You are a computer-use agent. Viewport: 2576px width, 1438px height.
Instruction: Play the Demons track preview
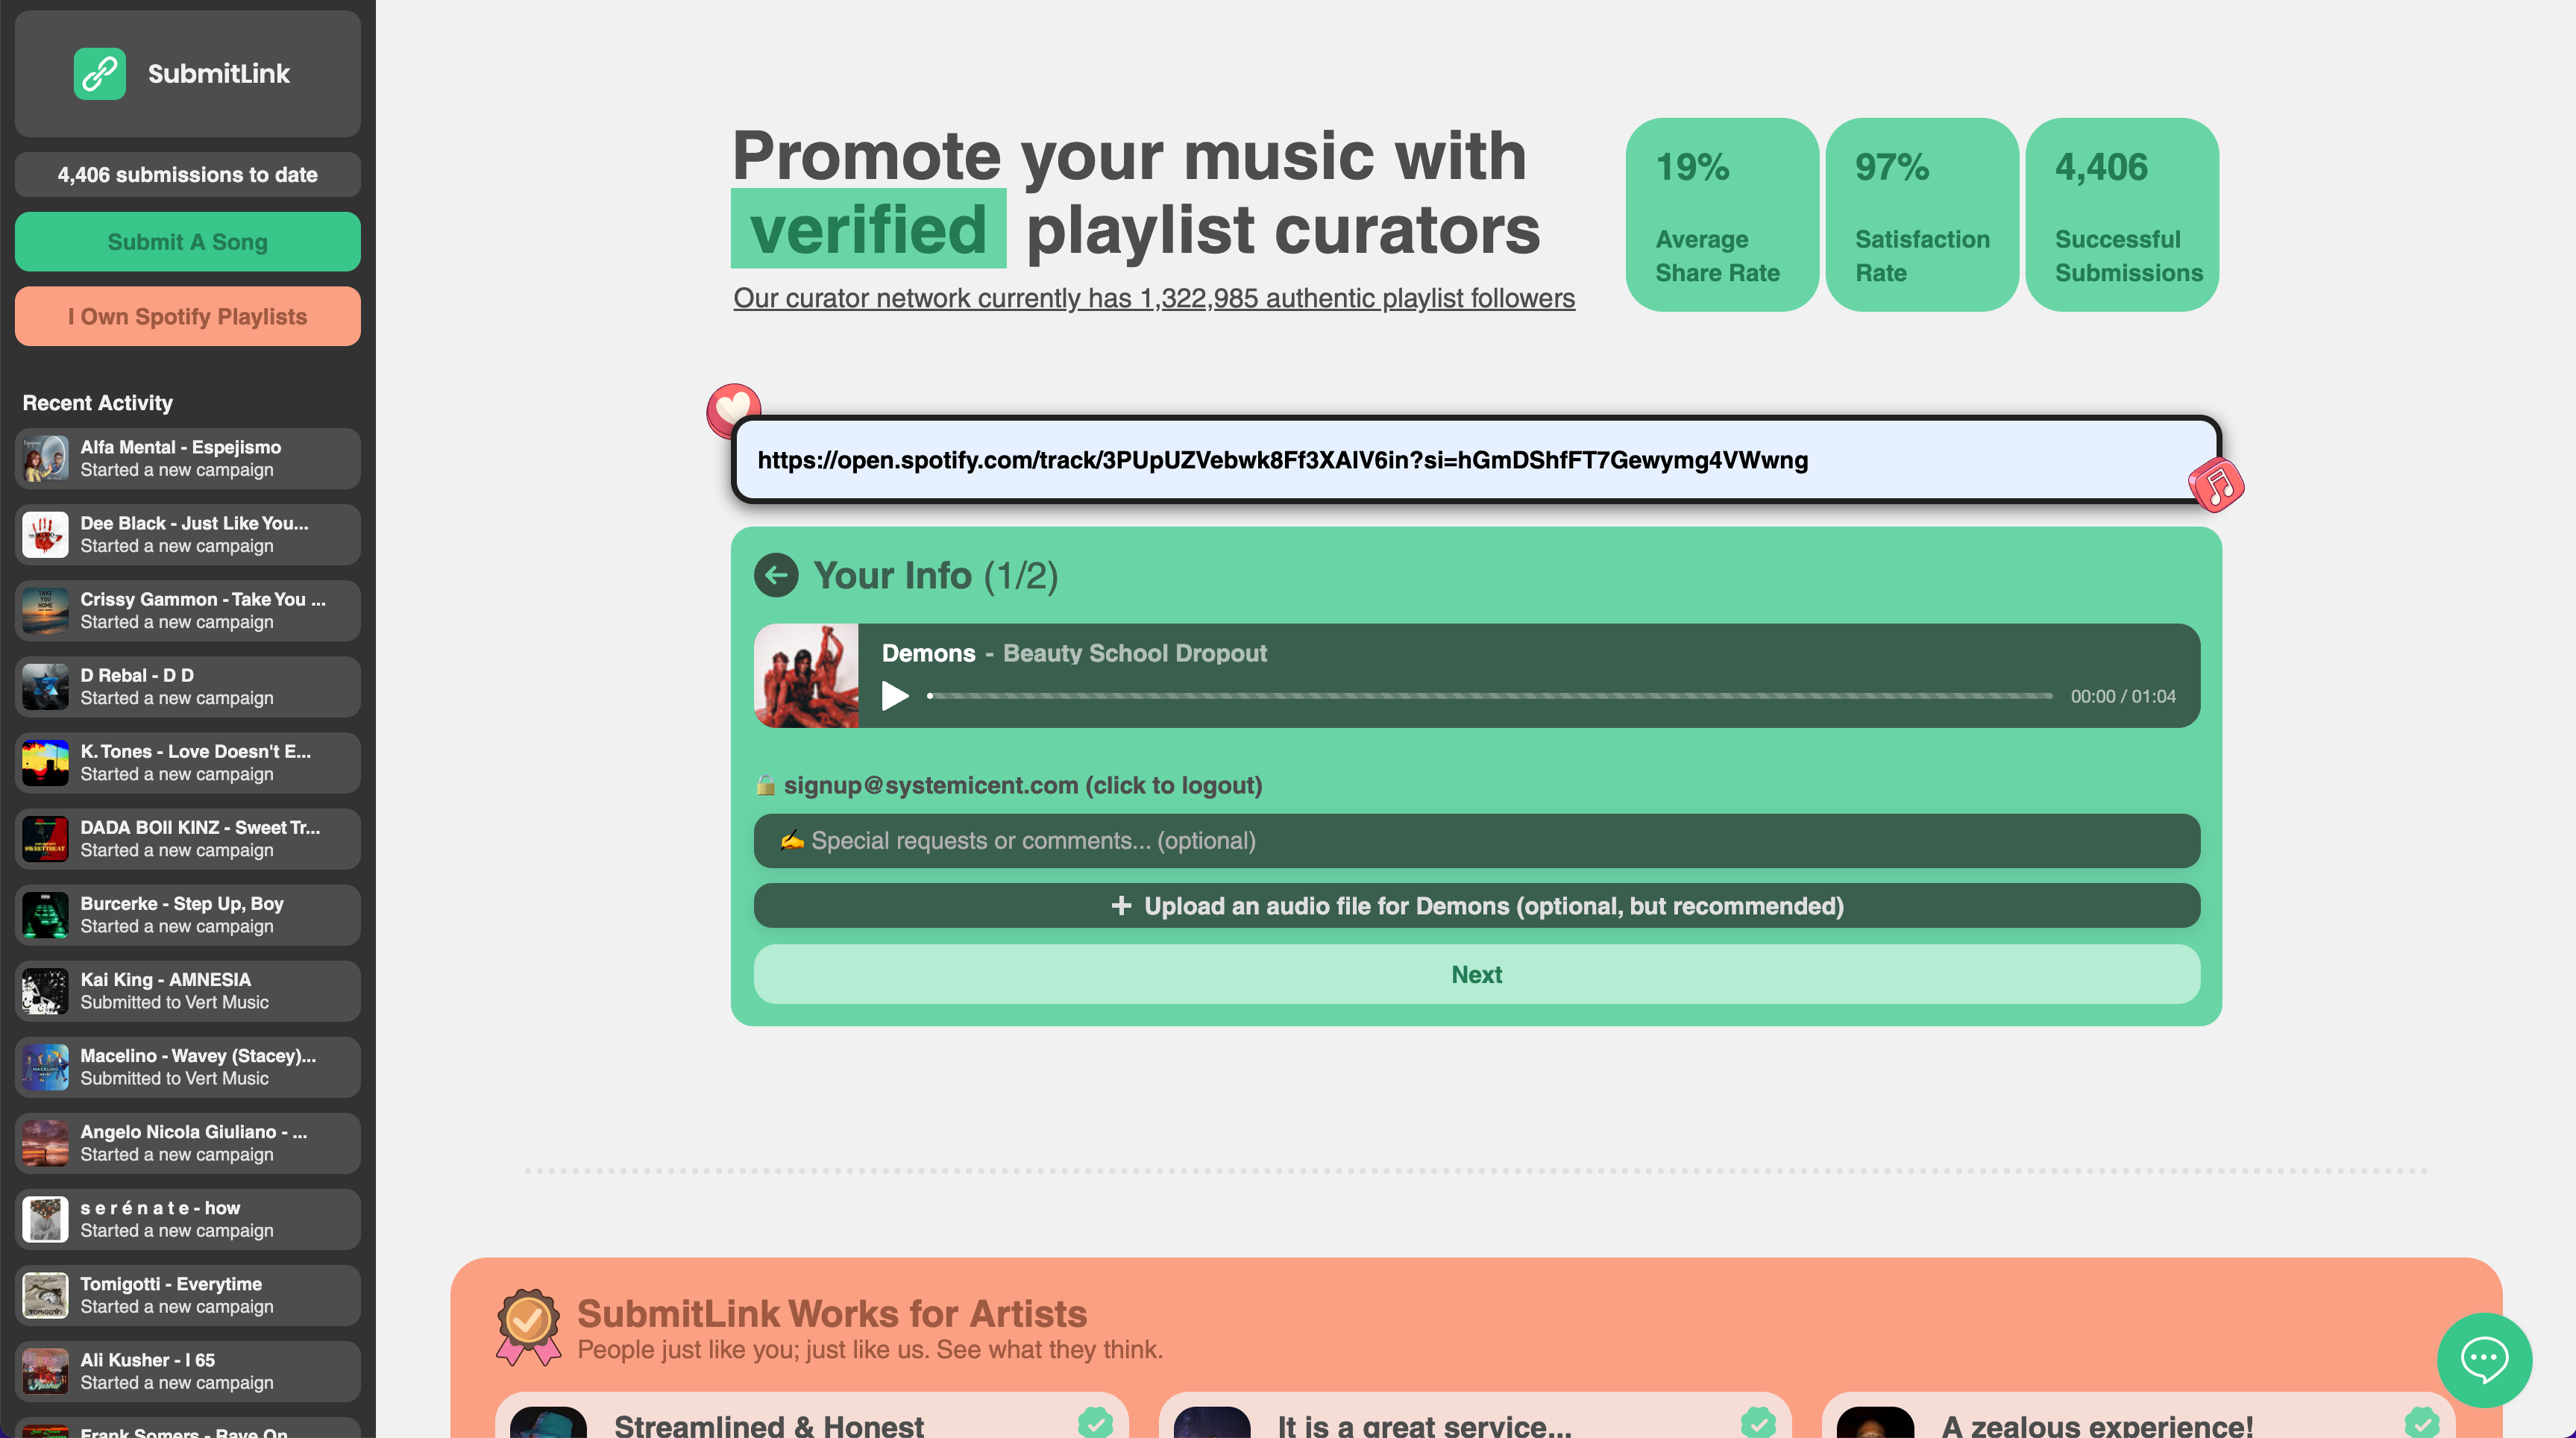coord(895,696)
